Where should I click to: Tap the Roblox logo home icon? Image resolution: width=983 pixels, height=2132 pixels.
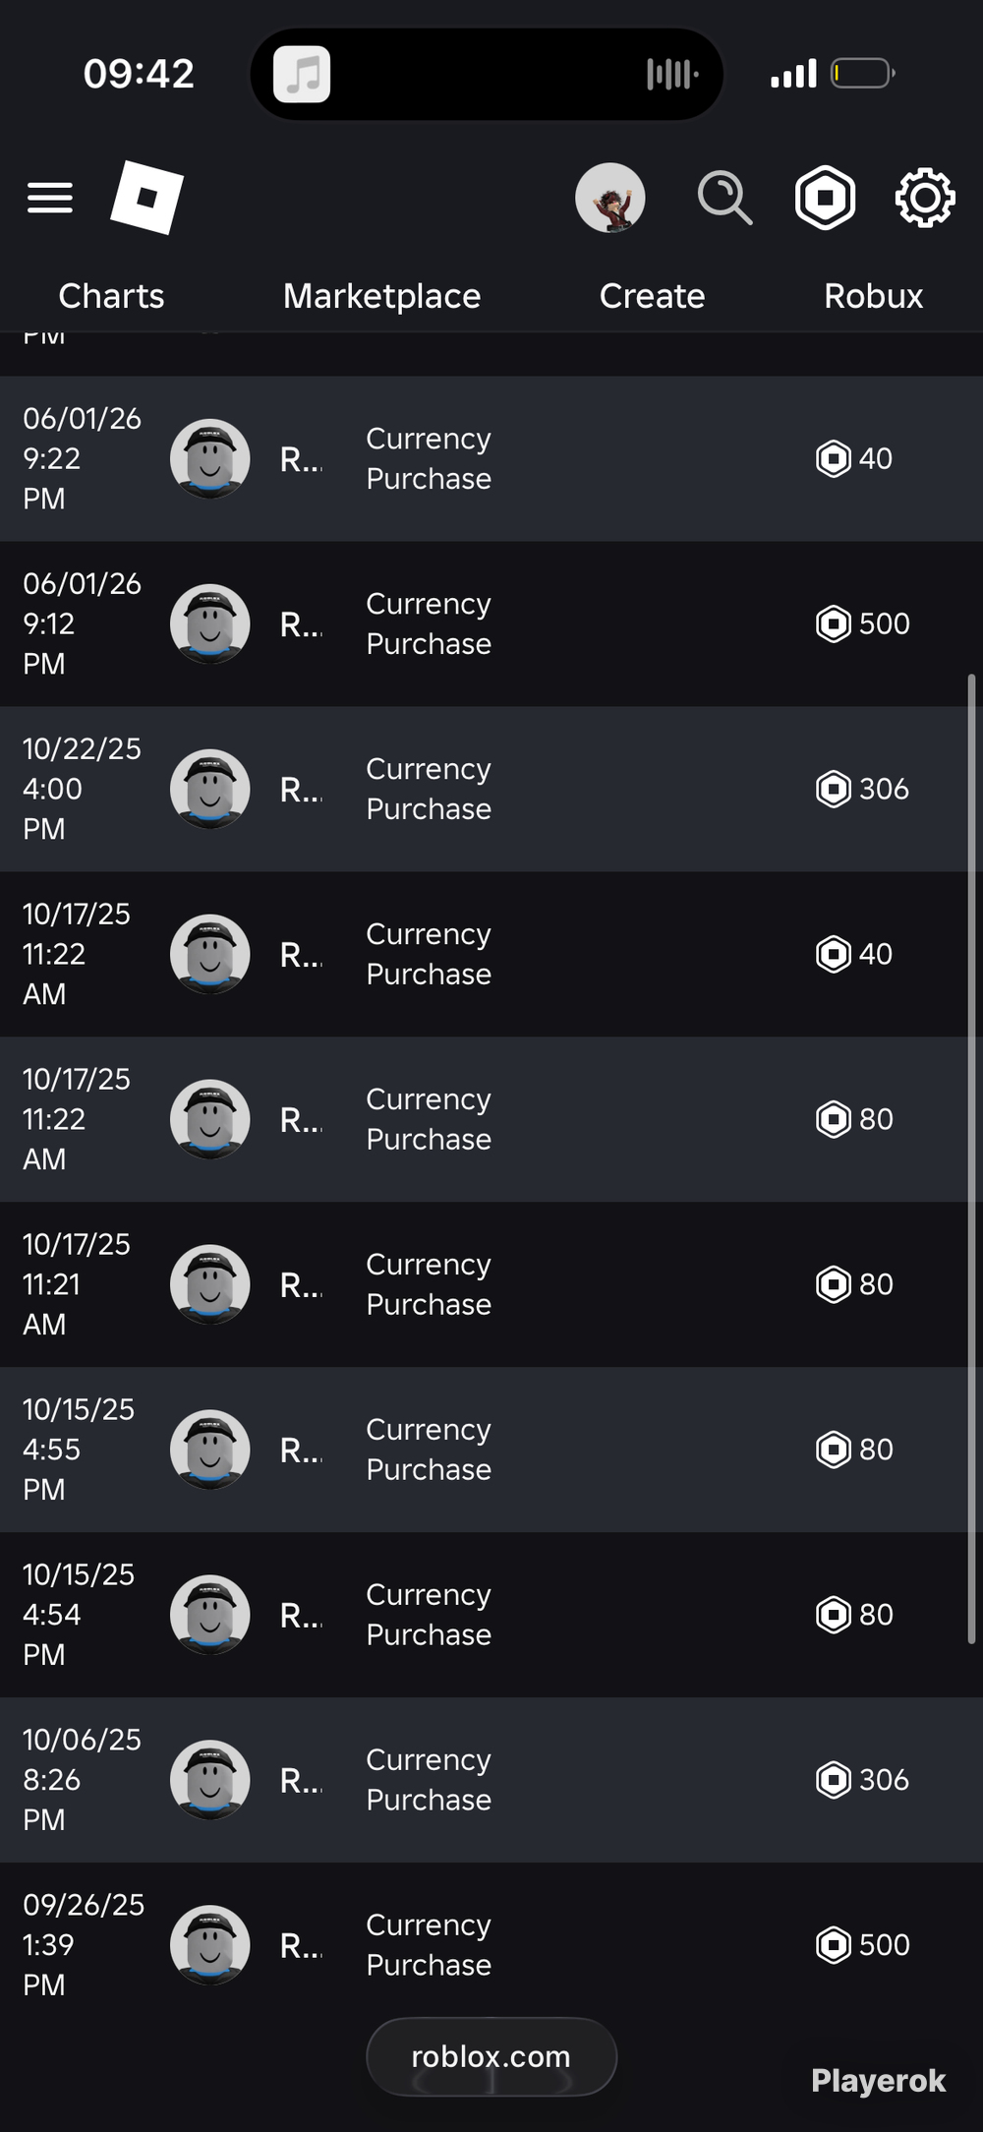point(146,198)
